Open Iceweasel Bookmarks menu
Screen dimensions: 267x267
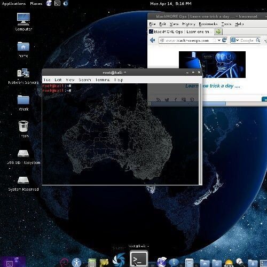(x=208, y=24)
